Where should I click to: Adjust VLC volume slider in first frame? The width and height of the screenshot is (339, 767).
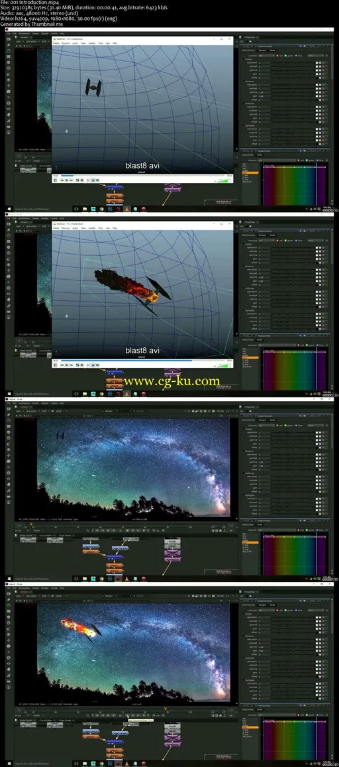click(x=224, y=180)
